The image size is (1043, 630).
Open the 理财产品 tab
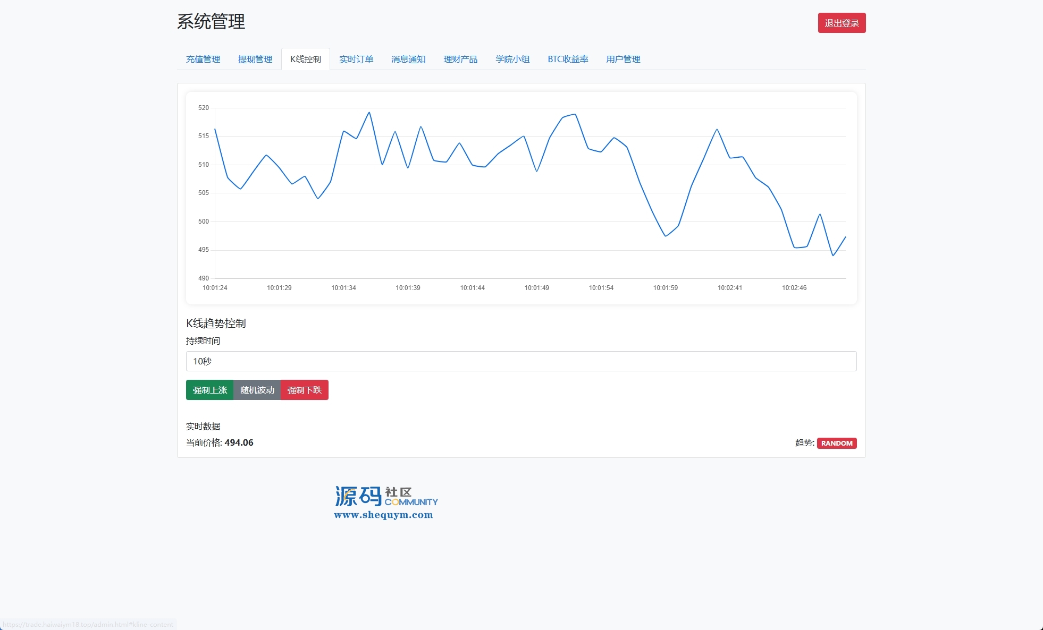(x=460, y=59)
